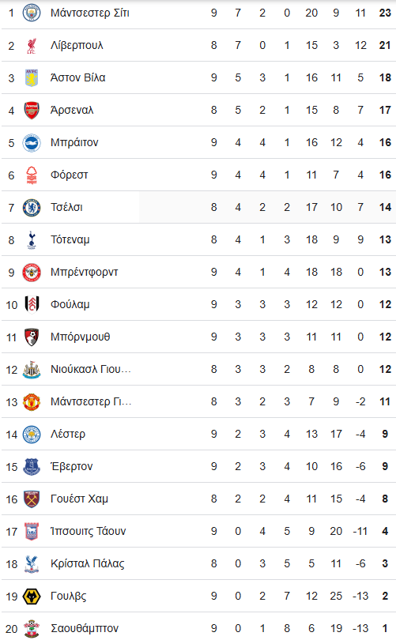396x640 pixels.
Task: Select the Ίπσουιτς Τάουν row
Action: [x=198, y=532]
